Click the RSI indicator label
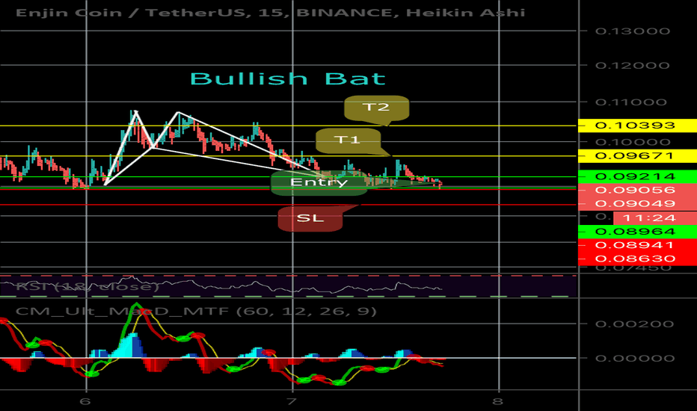The height and width of the screenshot is (411, 697). [x=87, y=286]
